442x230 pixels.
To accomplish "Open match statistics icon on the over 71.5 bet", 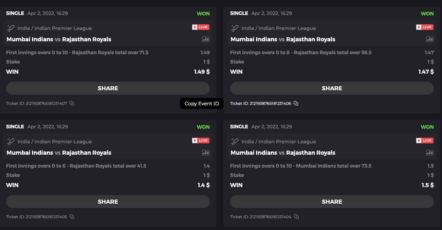I will 206,39.
